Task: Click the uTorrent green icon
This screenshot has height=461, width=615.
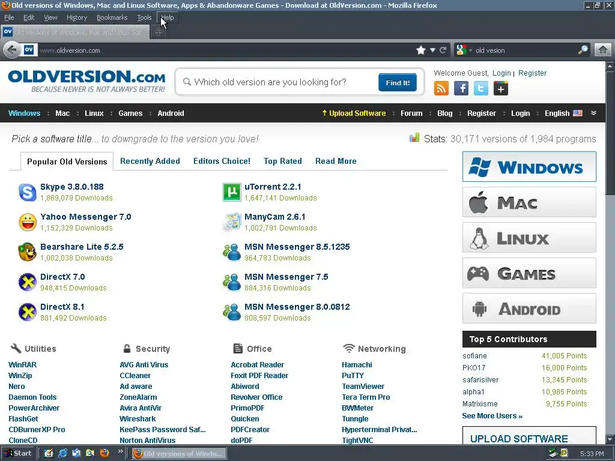Action: pyautogui.click(x=232, y=192)
